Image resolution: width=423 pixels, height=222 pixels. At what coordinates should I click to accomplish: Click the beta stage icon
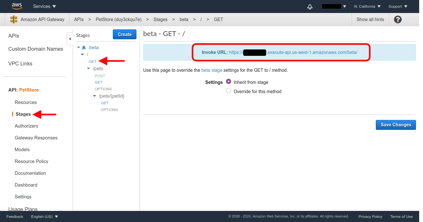84,48
